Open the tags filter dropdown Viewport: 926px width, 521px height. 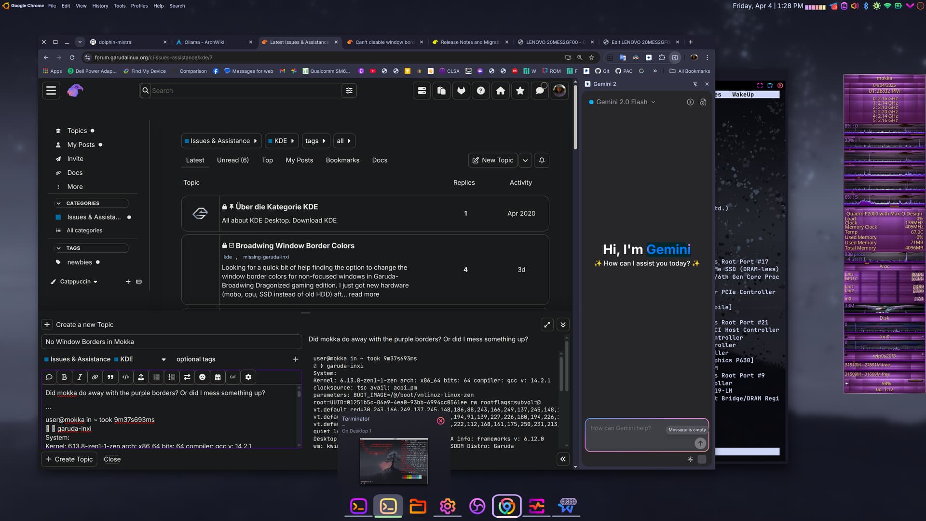tap(316, 141)
